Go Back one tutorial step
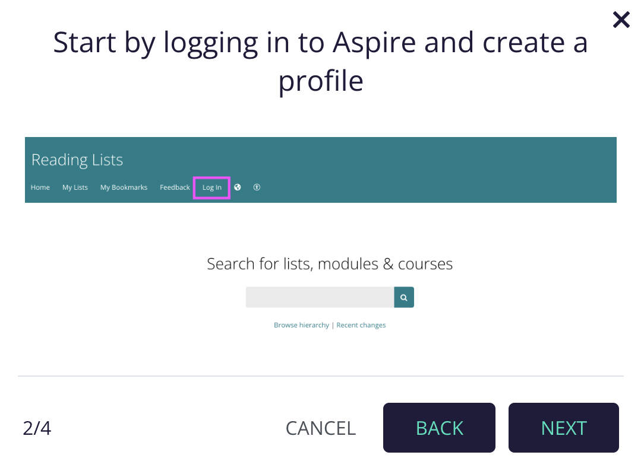 pos(439,428)
